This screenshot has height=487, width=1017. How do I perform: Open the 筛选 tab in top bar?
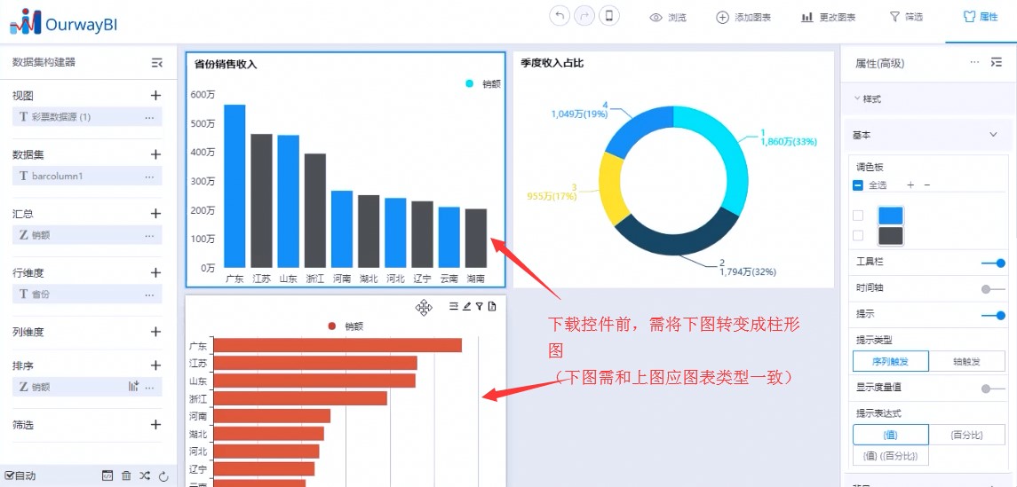[x=905, y=17]
